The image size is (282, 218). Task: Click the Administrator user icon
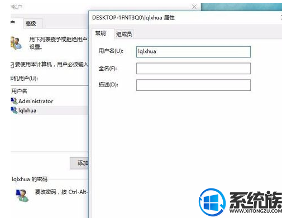[14, 101]
